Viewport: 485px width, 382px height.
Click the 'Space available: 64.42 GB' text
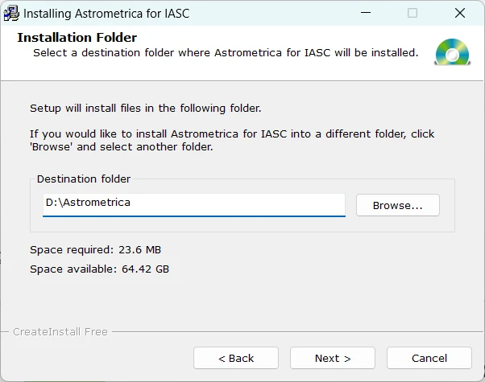tap(99, 269)
